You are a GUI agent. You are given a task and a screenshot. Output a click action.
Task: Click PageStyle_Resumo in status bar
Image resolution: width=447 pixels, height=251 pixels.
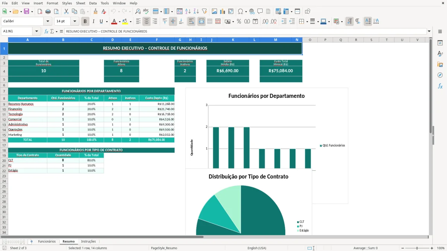click(164, 248)
